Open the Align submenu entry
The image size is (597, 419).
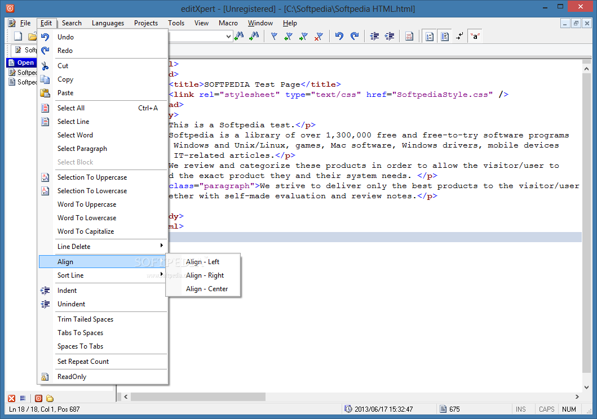tap(103, 261)
